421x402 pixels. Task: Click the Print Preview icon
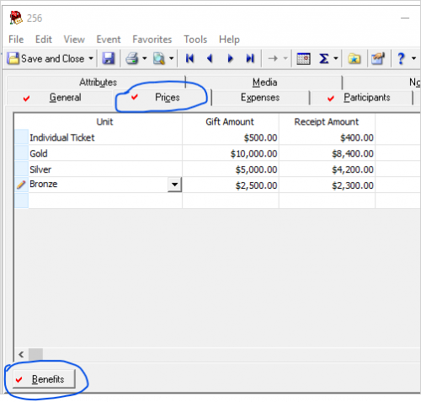coord(159,59)
